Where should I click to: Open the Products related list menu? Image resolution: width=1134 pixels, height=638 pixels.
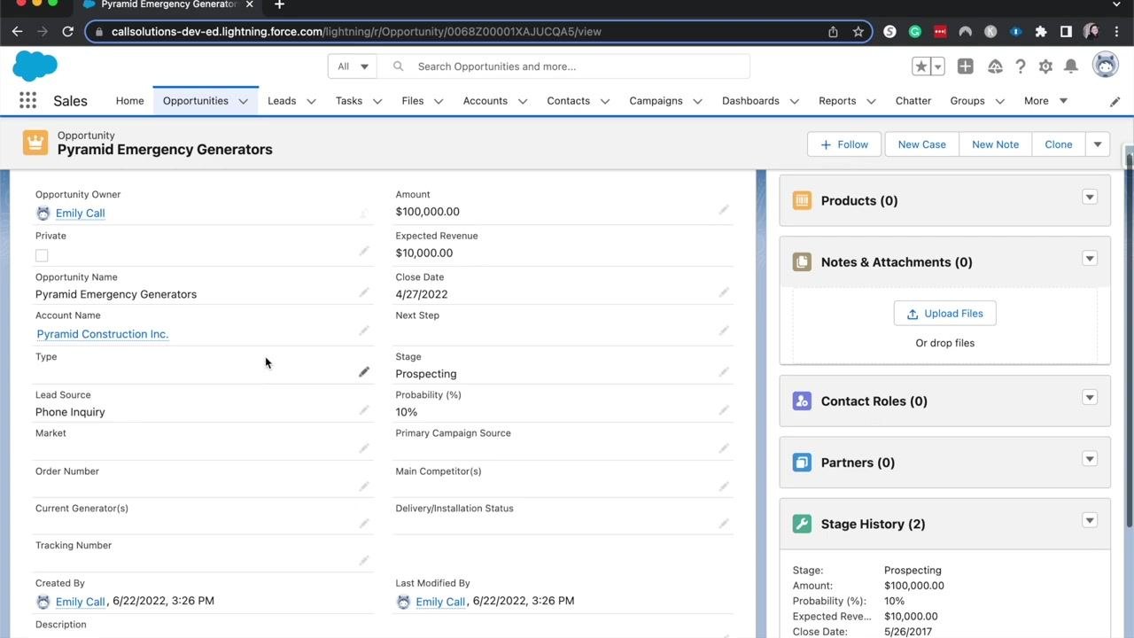(x=1090, y=198)
